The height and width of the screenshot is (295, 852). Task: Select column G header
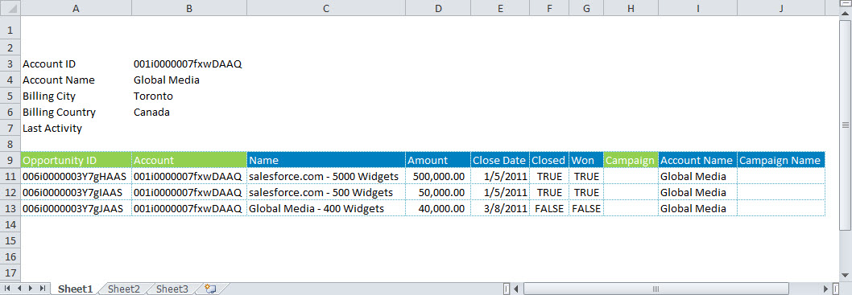585,7
